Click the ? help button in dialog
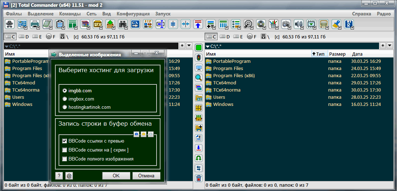The height and width of the screenshot is (191, 397). point(59,176)
